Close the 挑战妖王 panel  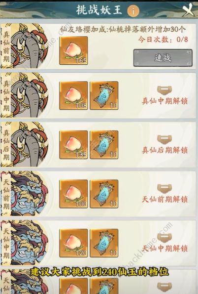point(188,9)
